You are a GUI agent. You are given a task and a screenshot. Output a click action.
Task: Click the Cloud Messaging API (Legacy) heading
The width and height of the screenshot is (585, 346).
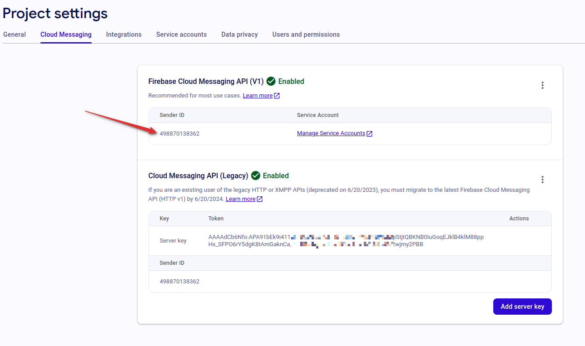(x=198, y=176)
